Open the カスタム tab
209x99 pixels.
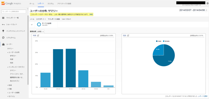tap(51, 4)
